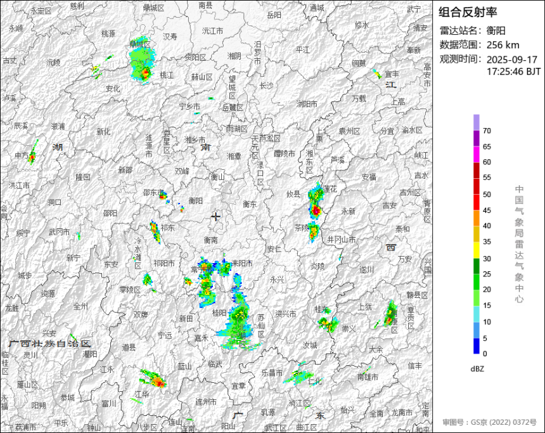Click the 桂阳 map label

point(219,313)
